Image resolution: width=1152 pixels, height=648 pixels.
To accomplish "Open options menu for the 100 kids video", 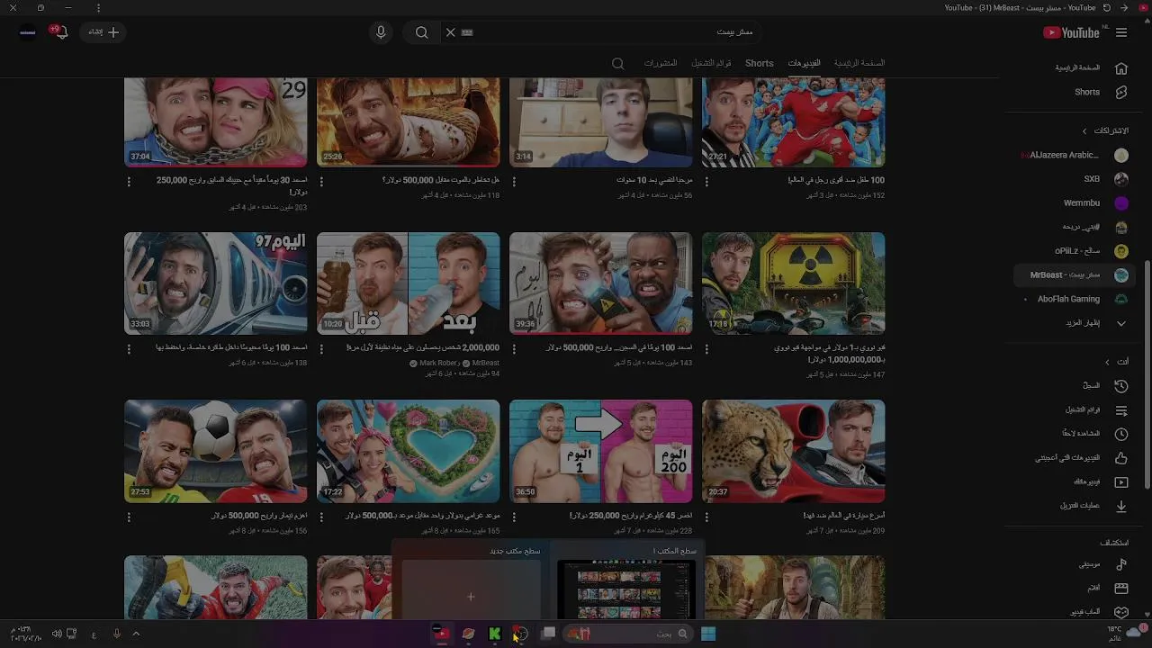I will [x=706, y=181].
